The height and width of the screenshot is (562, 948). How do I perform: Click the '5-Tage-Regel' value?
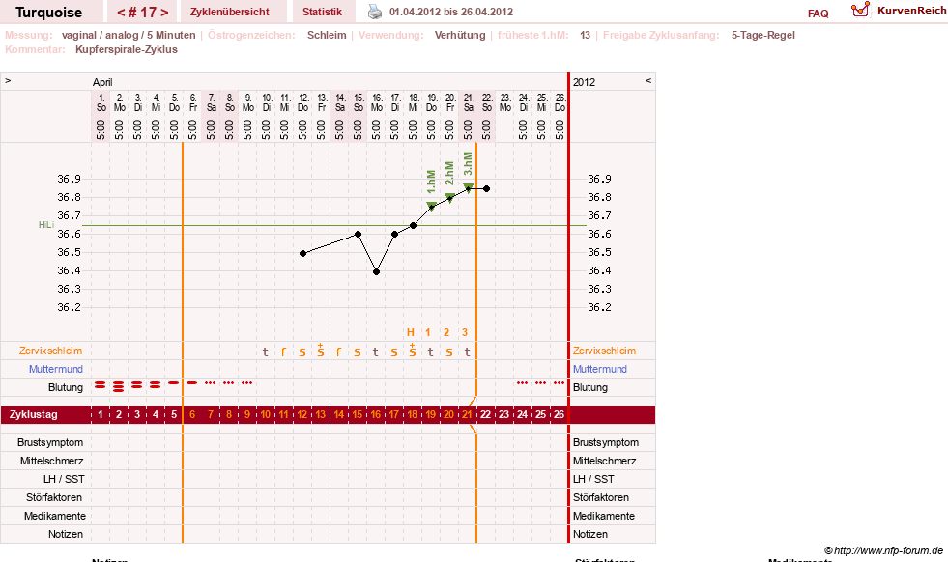pyautogui.click(x=763, y=35)
